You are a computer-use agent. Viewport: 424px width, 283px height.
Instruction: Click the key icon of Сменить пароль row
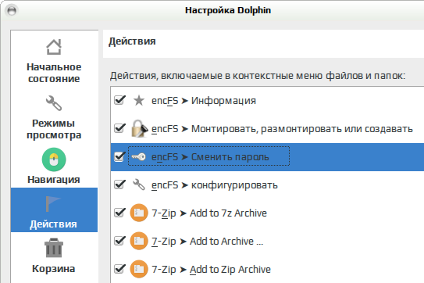(138, 156)
